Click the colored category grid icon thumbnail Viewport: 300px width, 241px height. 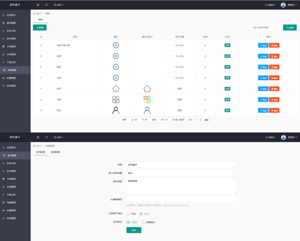[x=147, y=99]
